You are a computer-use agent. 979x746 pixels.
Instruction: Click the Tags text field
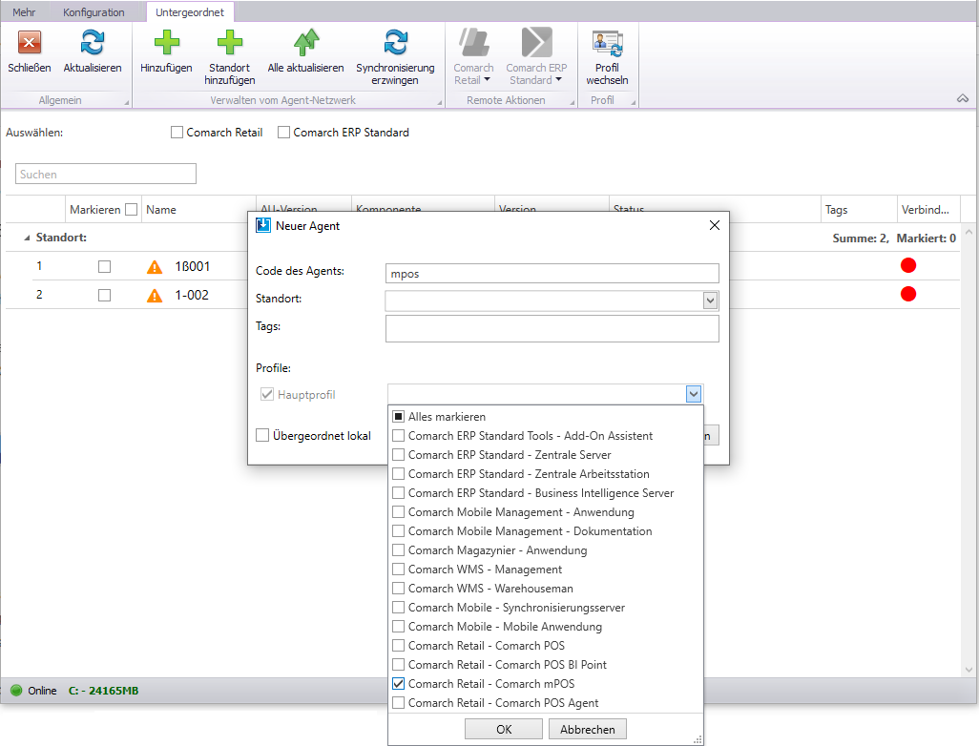click(x=552, y=329)
